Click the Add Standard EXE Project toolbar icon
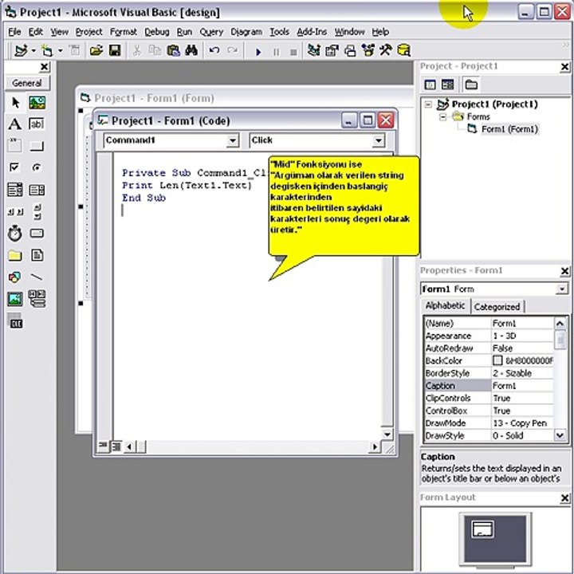The width and height of the screenshot is (574, 574). point(21,50)
